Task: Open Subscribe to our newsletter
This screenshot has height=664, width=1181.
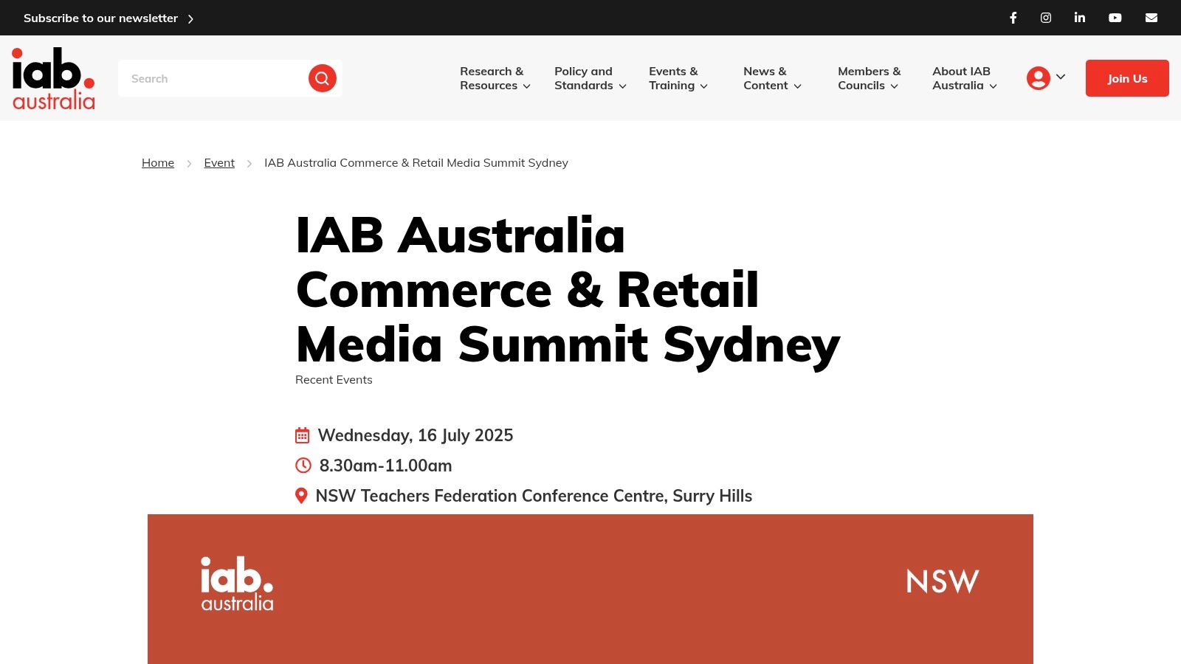Action: click(x=101, y=18)
